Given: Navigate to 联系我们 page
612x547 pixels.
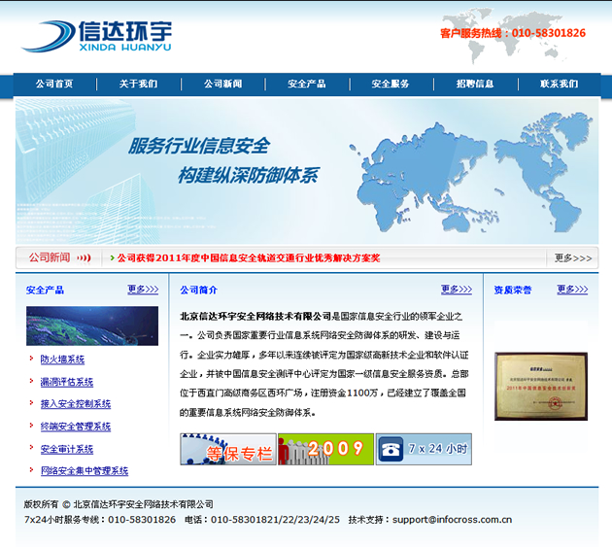Looking at the screenshot, I should pyautogui.click(x=559, y=85).
